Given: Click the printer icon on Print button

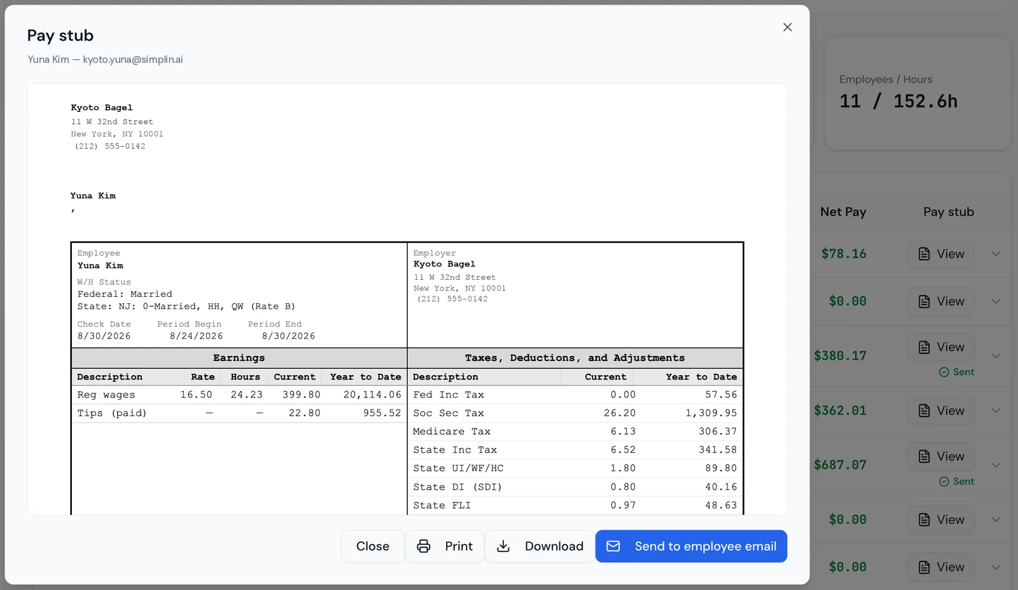Looking at the screenshot, I should tap(424, 546).
